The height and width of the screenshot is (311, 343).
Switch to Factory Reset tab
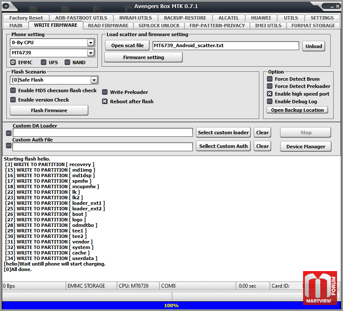click(x=26, y=18)
